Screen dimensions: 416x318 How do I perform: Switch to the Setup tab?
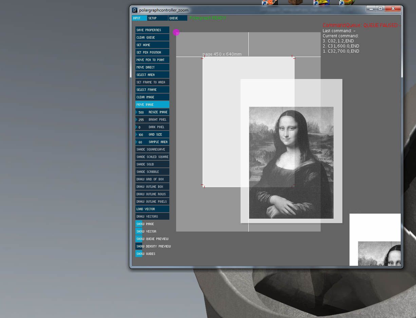(157, 18)
